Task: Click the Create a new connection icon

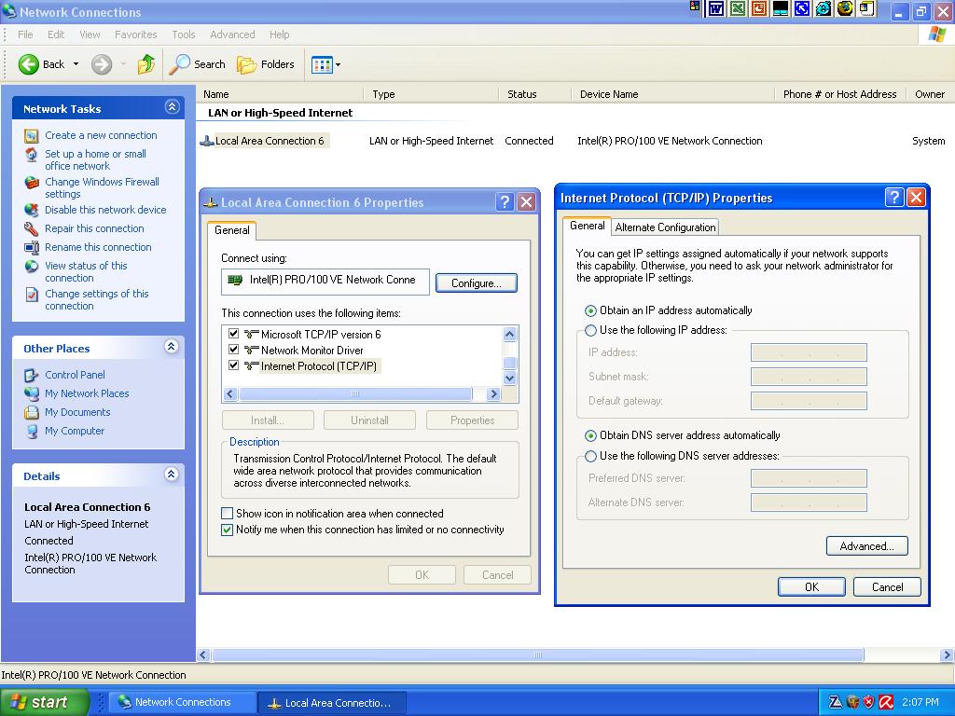Action: (x=31, y=136)
